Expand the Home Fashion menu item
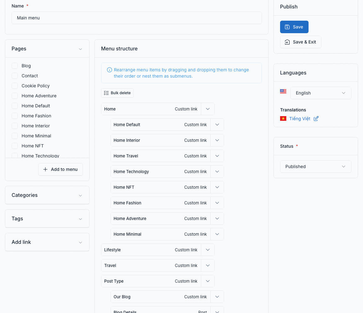This screenshot has width=363, height=313. tap(217, 203)
